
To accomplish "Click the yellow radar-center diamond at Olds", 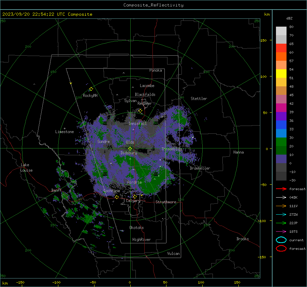I will [130, 148].
